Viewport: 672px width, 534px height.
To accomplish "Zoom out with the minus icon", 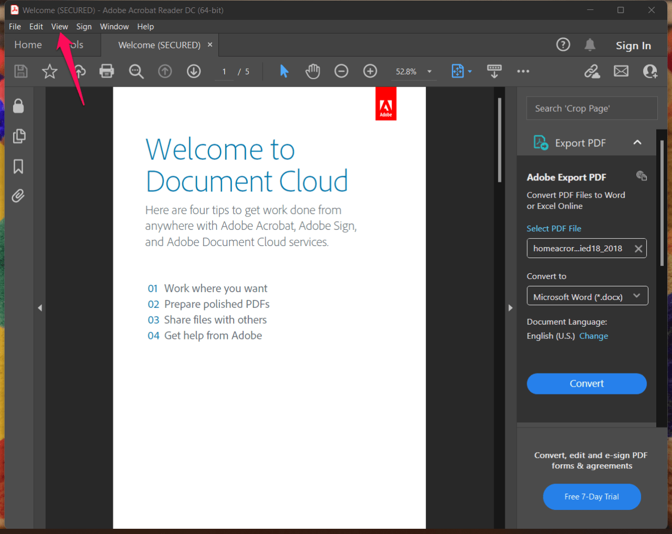I will tap(341, 71).
